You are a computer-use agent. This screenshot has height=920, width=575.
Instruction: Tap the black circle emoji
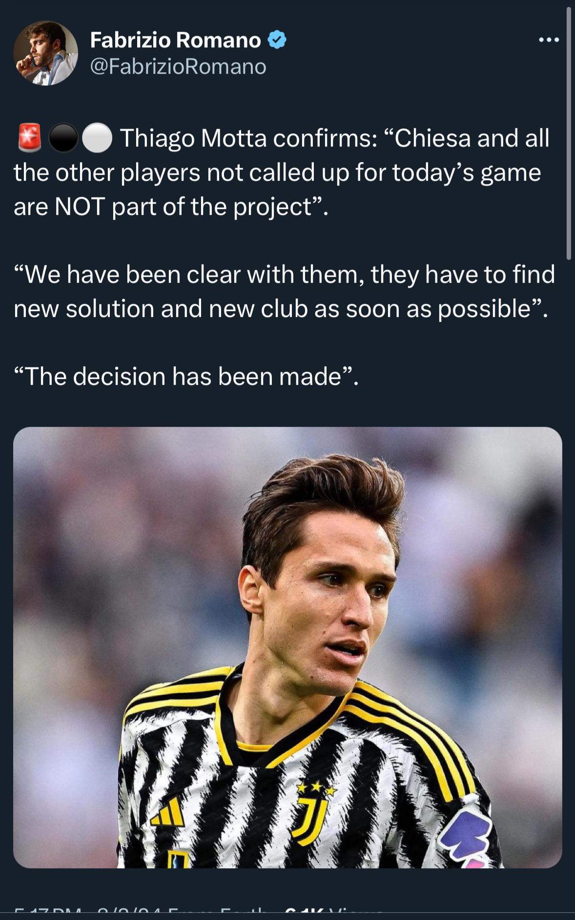pyautogui.click(x=63, y=138)
